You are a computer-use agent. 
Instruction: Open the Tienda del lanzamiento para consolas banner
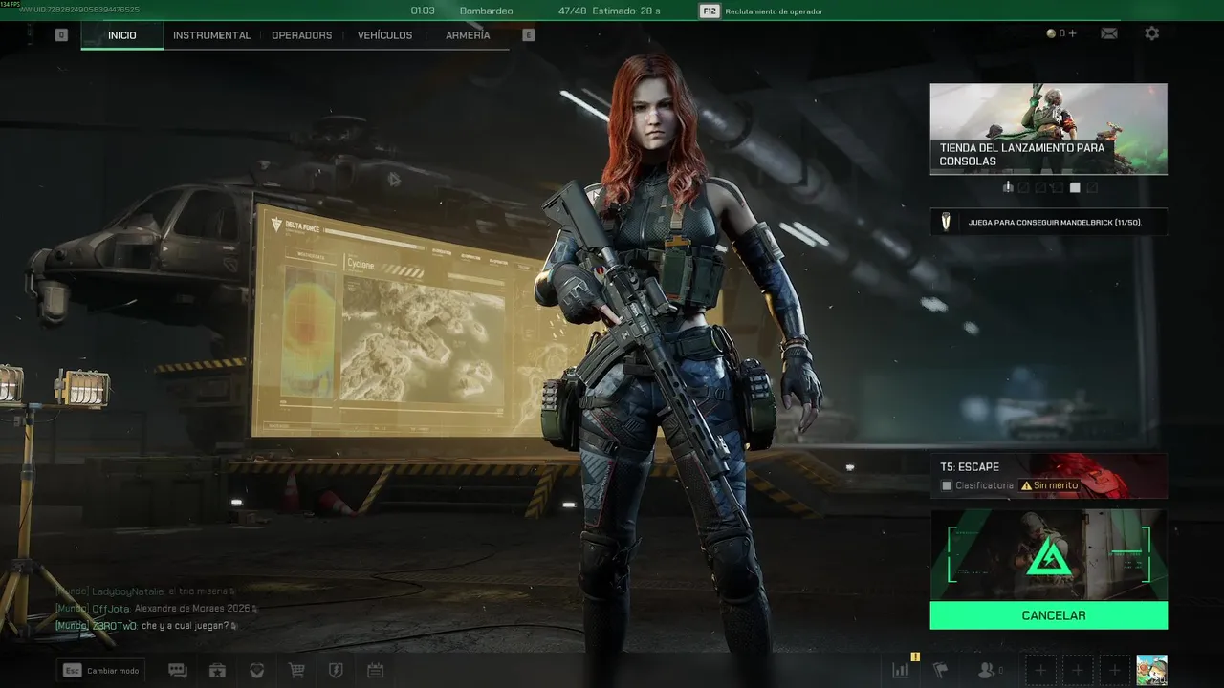tap(1049, 129)
